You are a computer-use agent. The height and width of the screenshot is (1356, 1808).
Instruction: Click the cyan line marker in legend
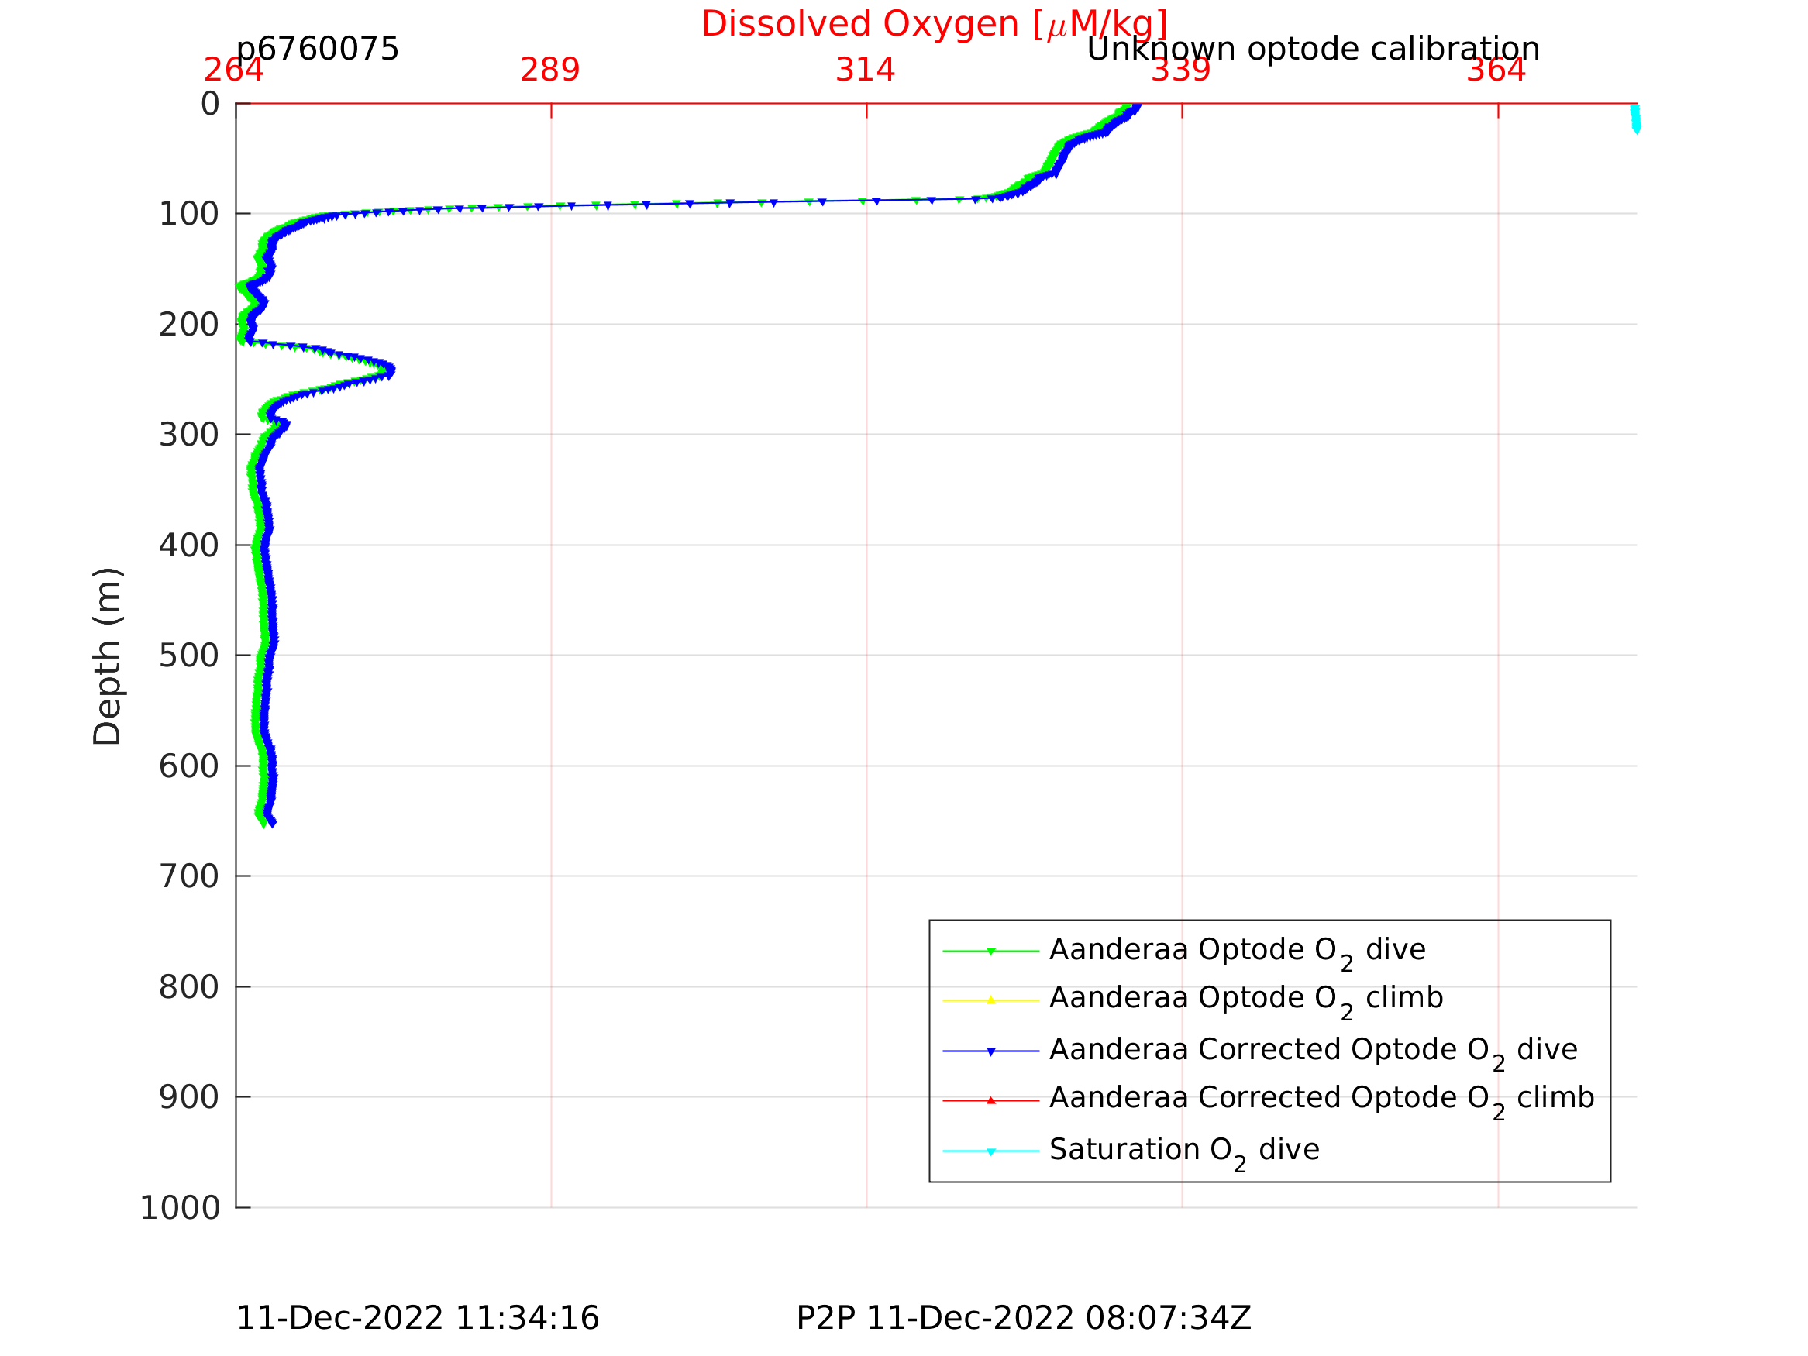point(990,1151)
